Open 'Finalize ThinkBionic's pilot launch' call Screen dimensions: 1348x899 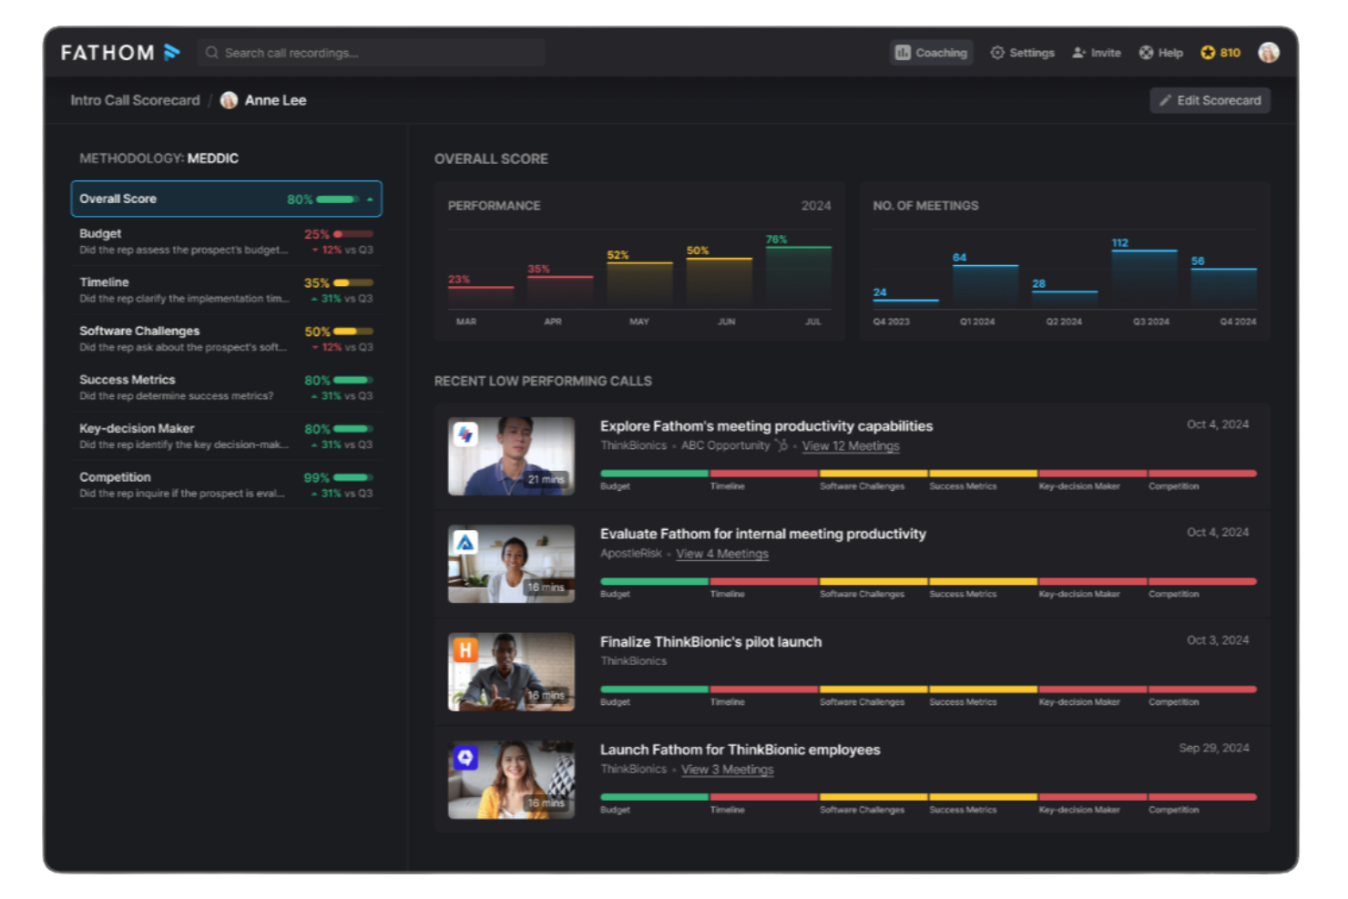[x=710, y=642]
